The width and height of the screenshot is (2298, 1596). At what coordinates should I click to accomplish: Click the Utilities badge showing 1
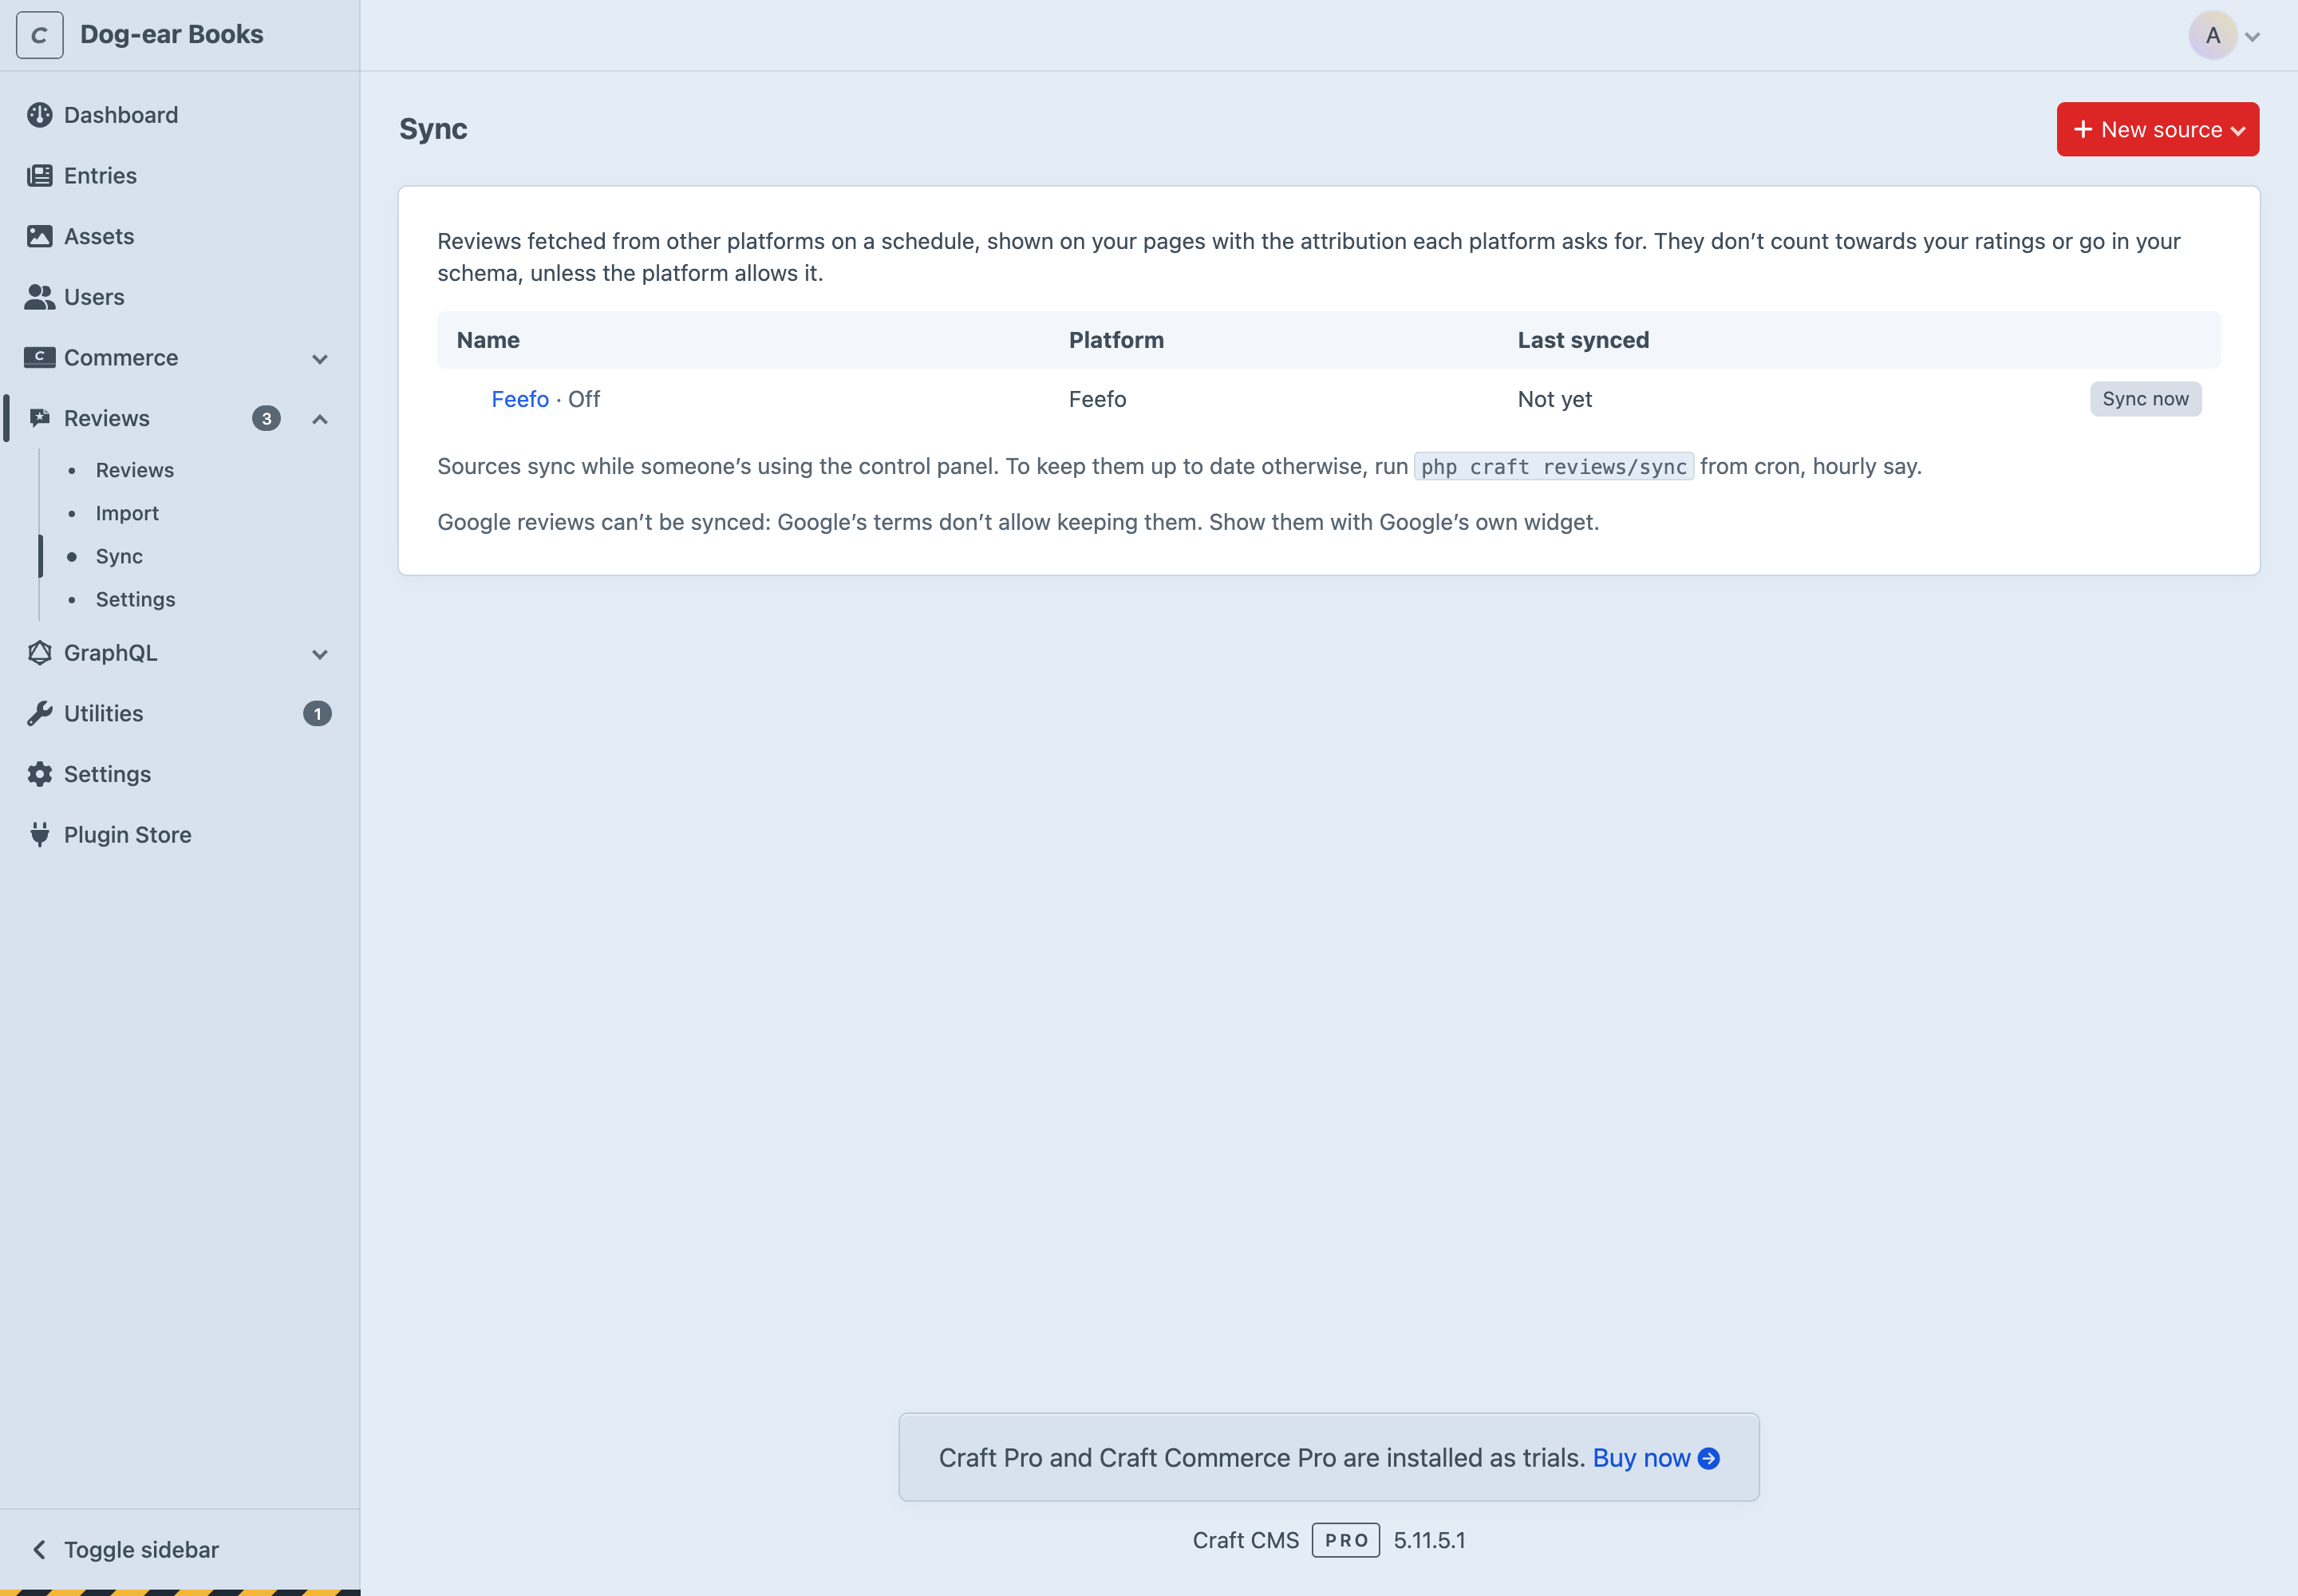[317, 714]
